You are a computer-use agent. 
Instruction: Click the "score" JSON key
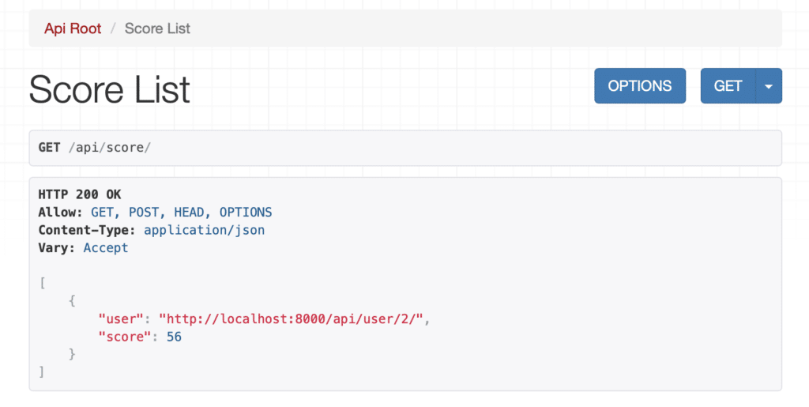pyautogui.click(x=125, y=337)
